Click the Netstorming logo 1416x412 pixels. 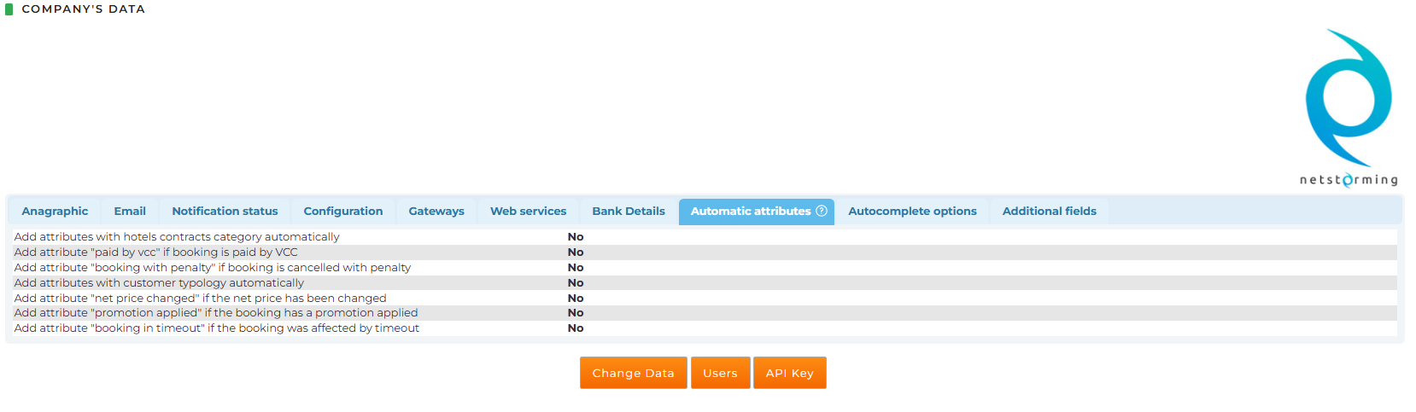(1349, 107)
